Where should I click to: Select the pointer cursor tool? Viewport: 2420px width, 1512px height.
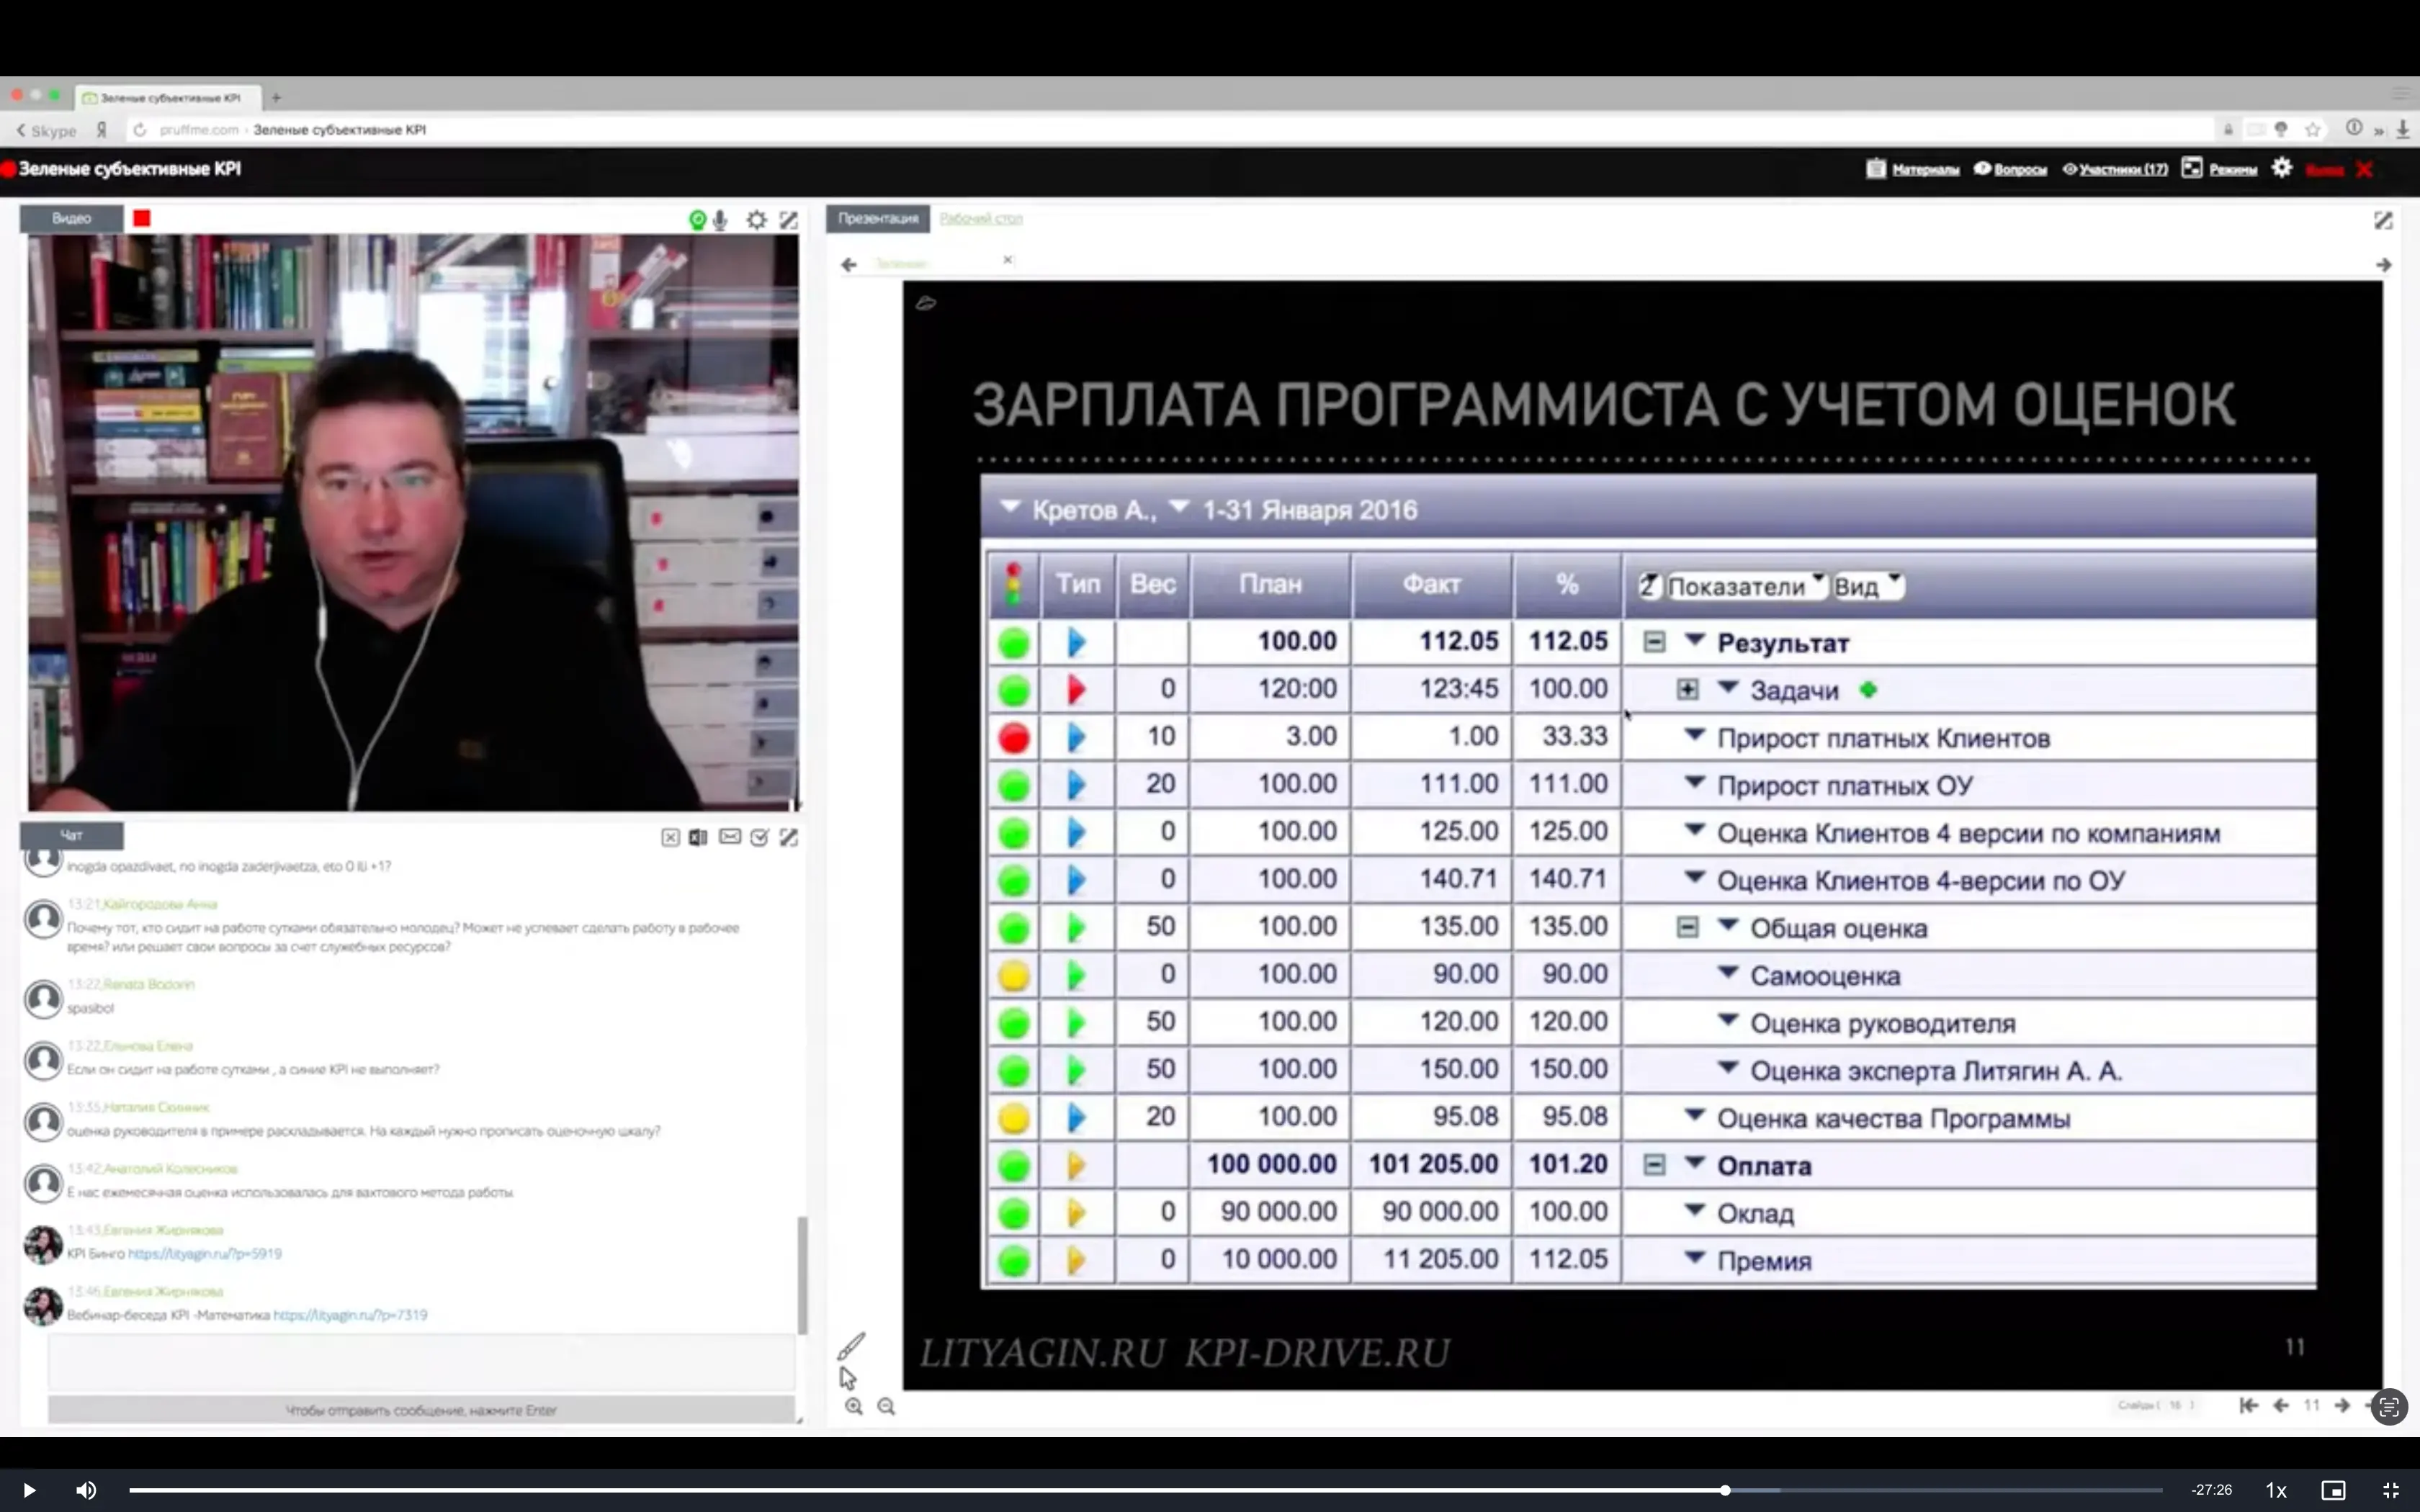click(x=848, y=1378)
